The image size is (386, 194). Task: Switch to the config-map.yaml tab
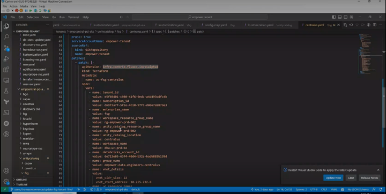tap(219, 25)
